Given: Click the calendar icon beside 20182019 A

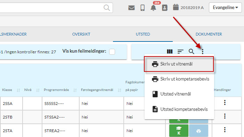Looking at the screenshot, I should coord(176,7).
